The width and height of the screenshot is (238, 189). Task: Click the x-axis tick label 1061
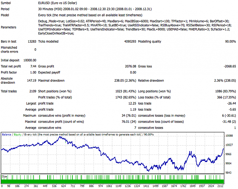tap(109, 186)
